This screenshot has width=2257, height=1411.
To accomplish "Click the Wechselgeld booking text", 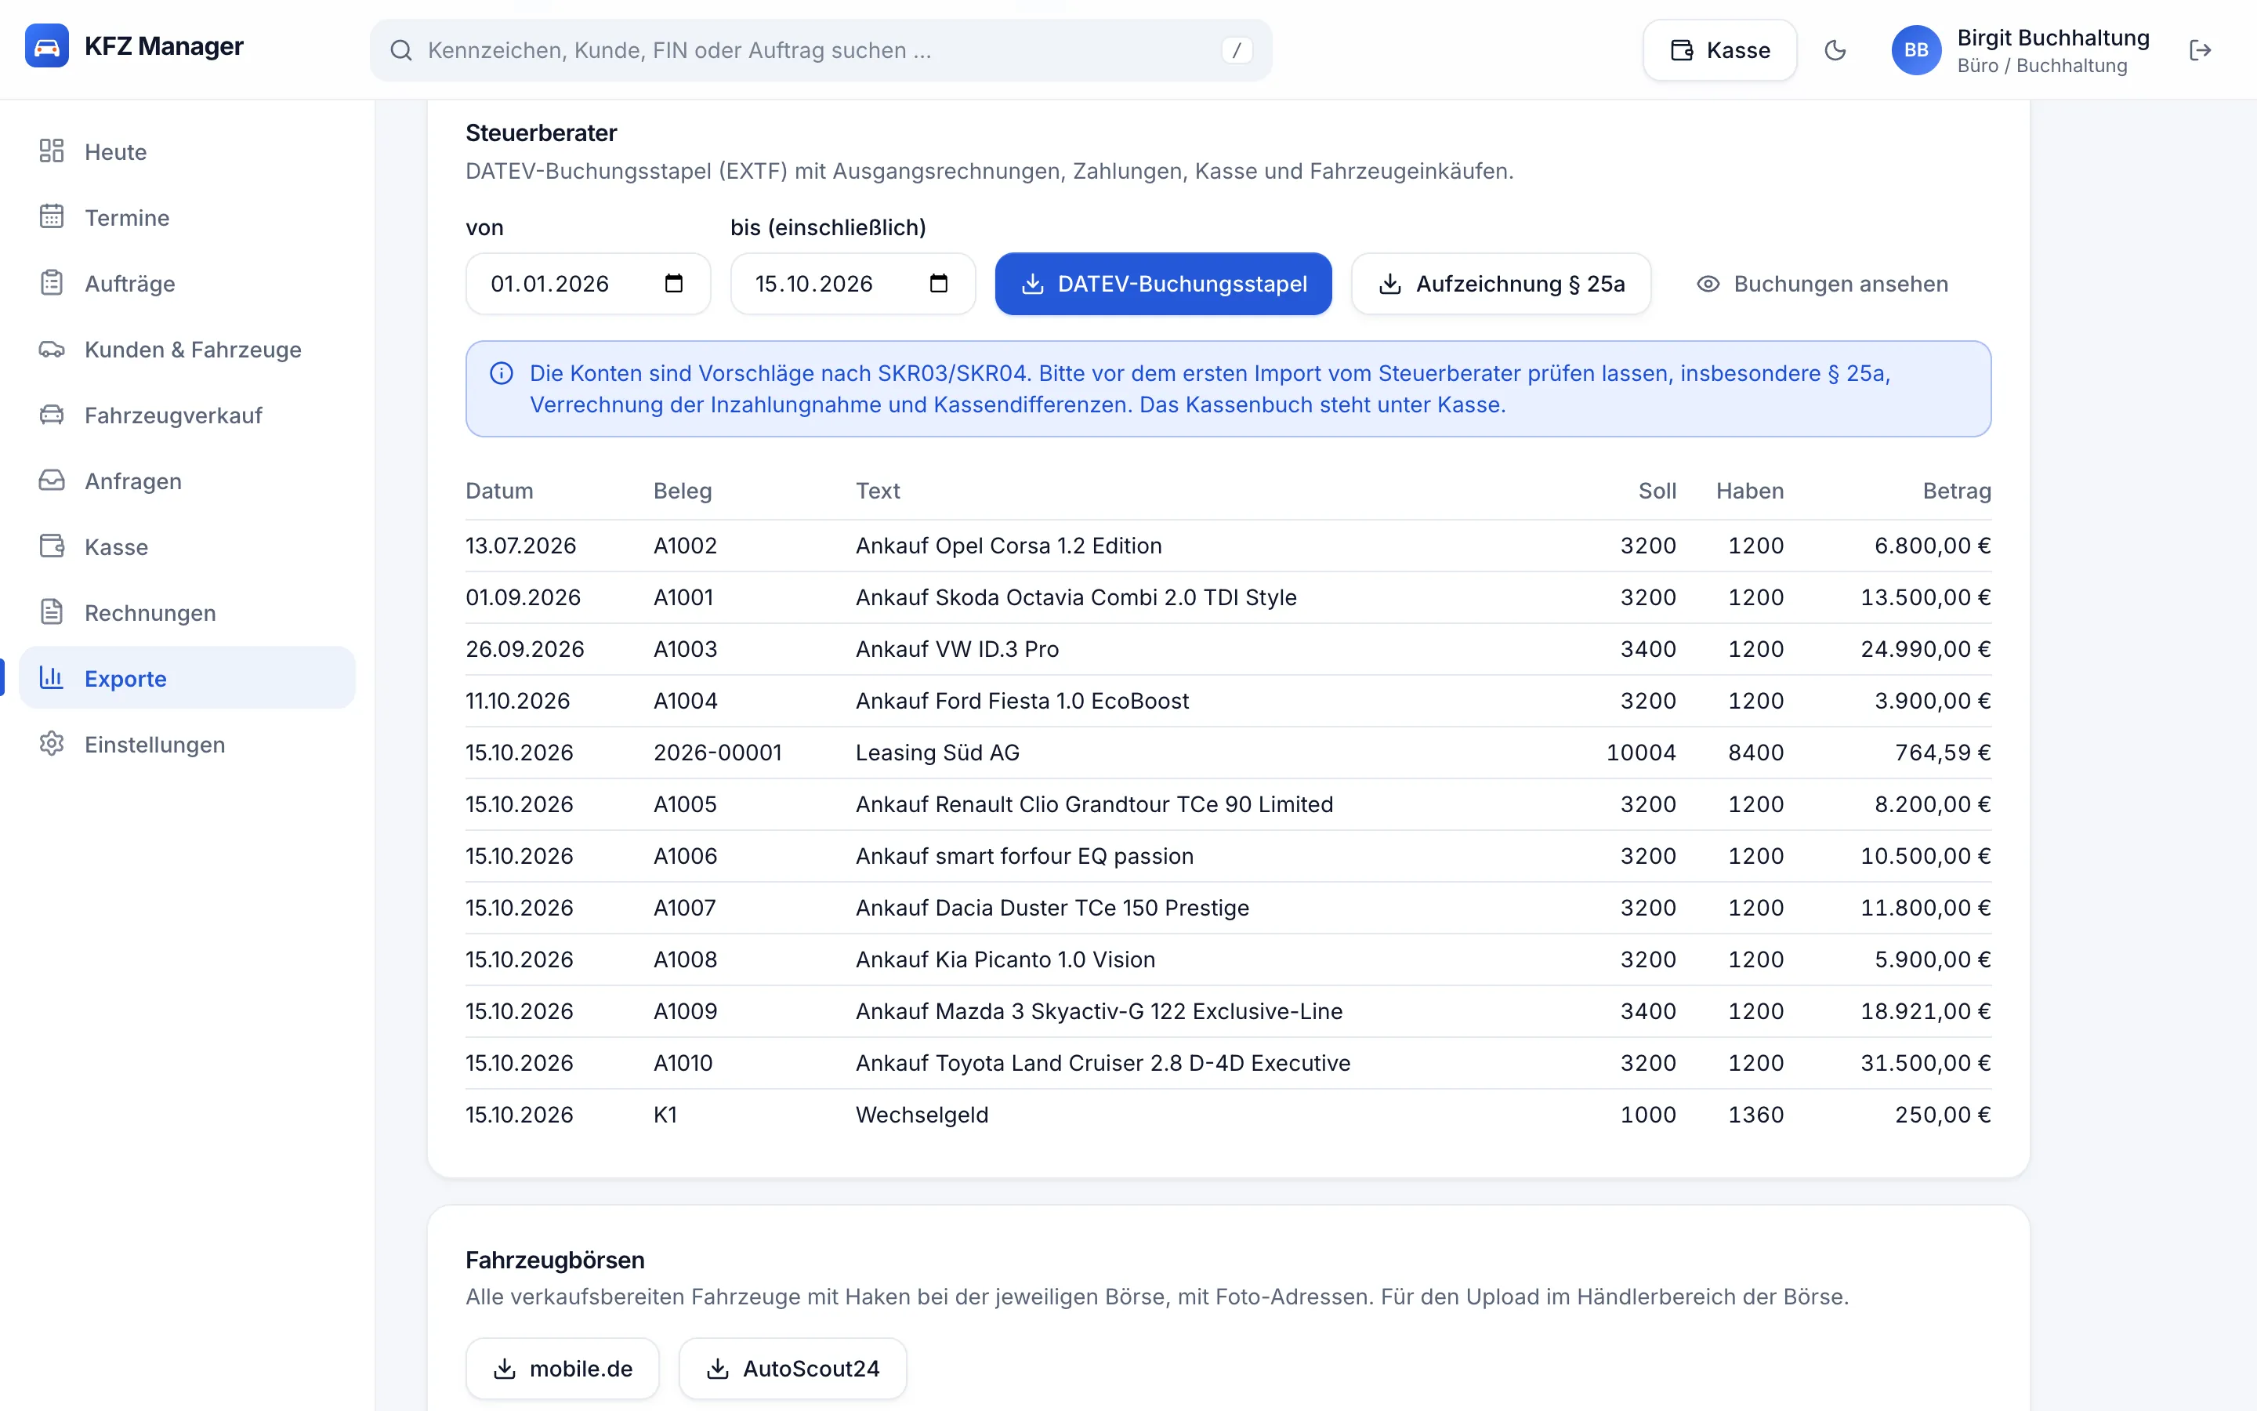I will coord(922,1115).
